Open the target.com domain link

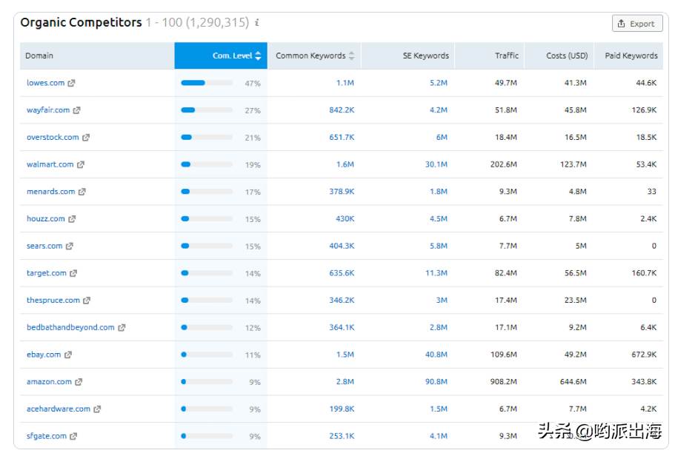(47, 272)
